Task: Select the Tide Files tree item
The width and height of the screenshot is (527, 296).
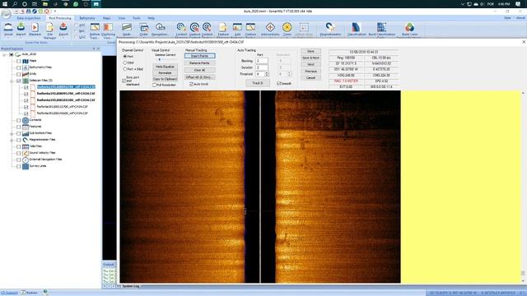Action: pyautogui.click(x=35, y=146)
